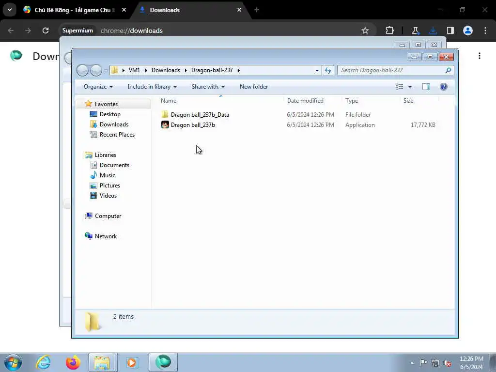Open a new browser tab

[257, 10]
